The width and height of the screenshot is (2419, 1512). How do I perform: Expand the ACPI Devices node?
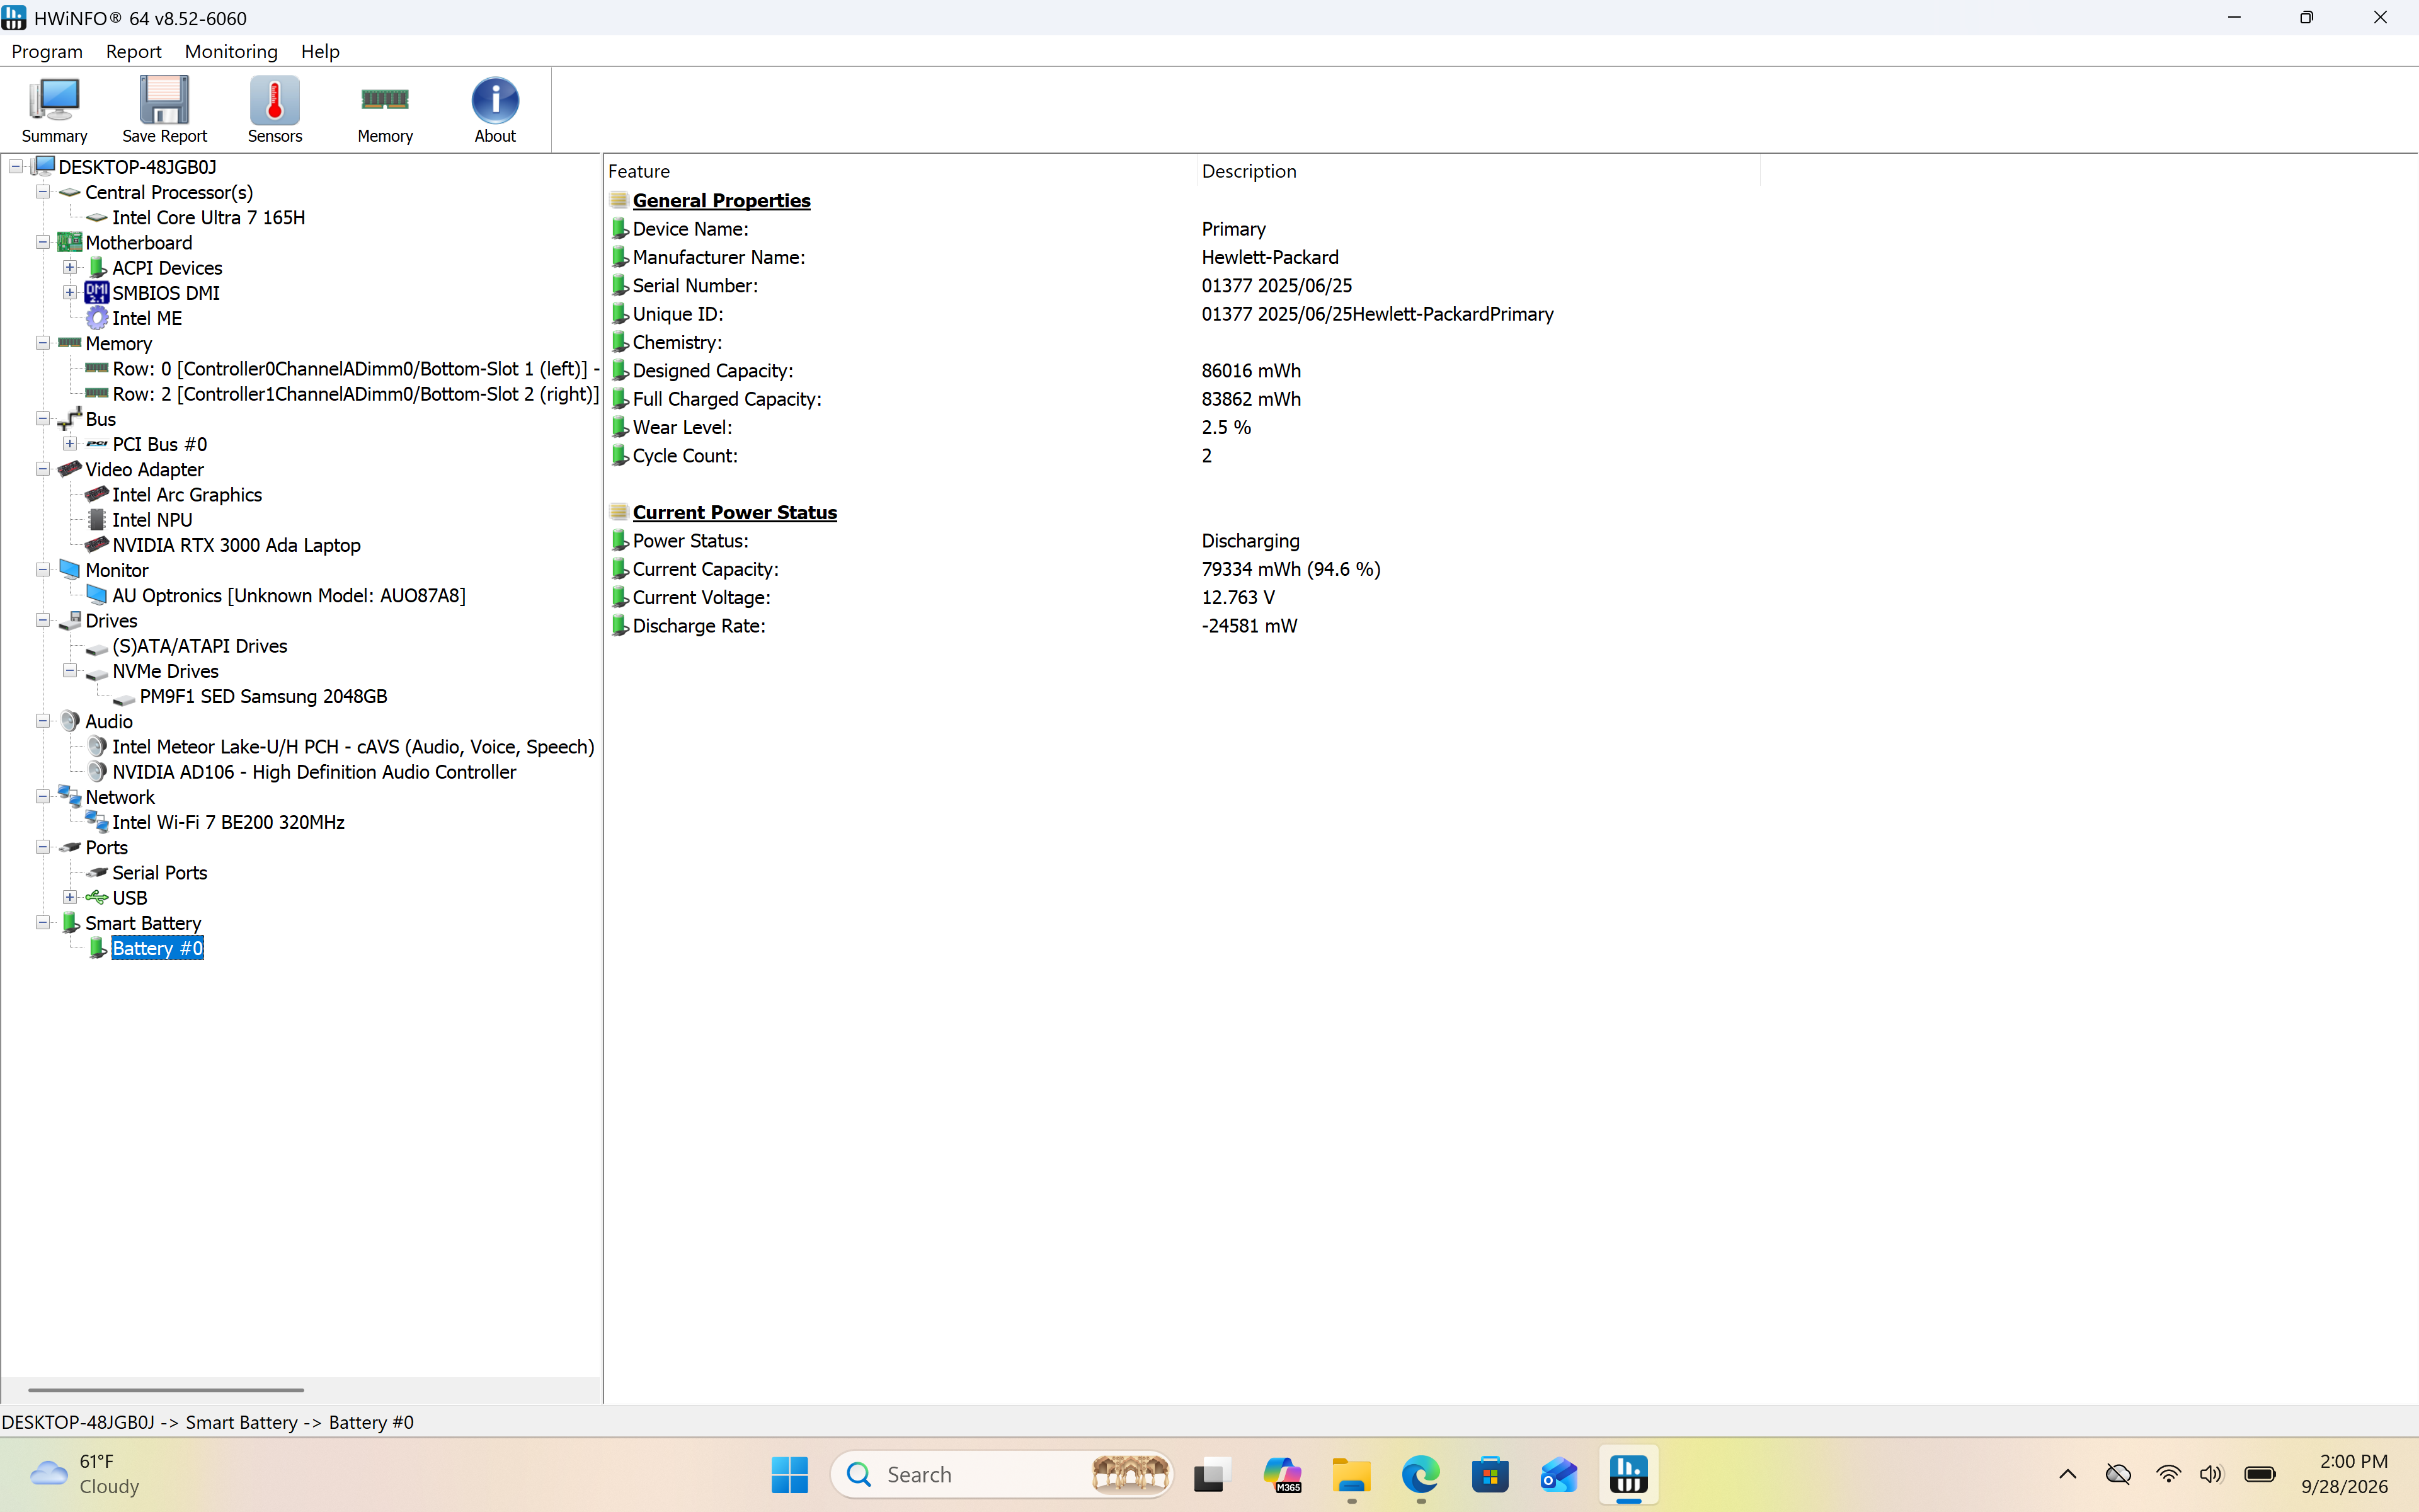point(70,267)
